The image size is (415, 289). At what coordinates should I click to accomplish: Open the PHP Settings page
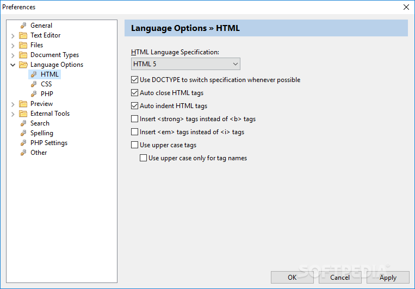point(49,143)
